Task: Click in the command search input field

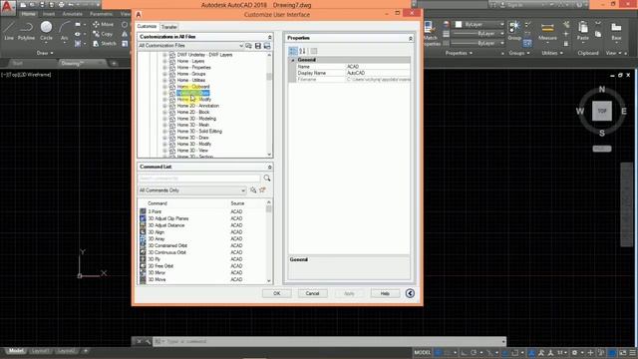Action: pyautogui.click(x=199, y=179)
